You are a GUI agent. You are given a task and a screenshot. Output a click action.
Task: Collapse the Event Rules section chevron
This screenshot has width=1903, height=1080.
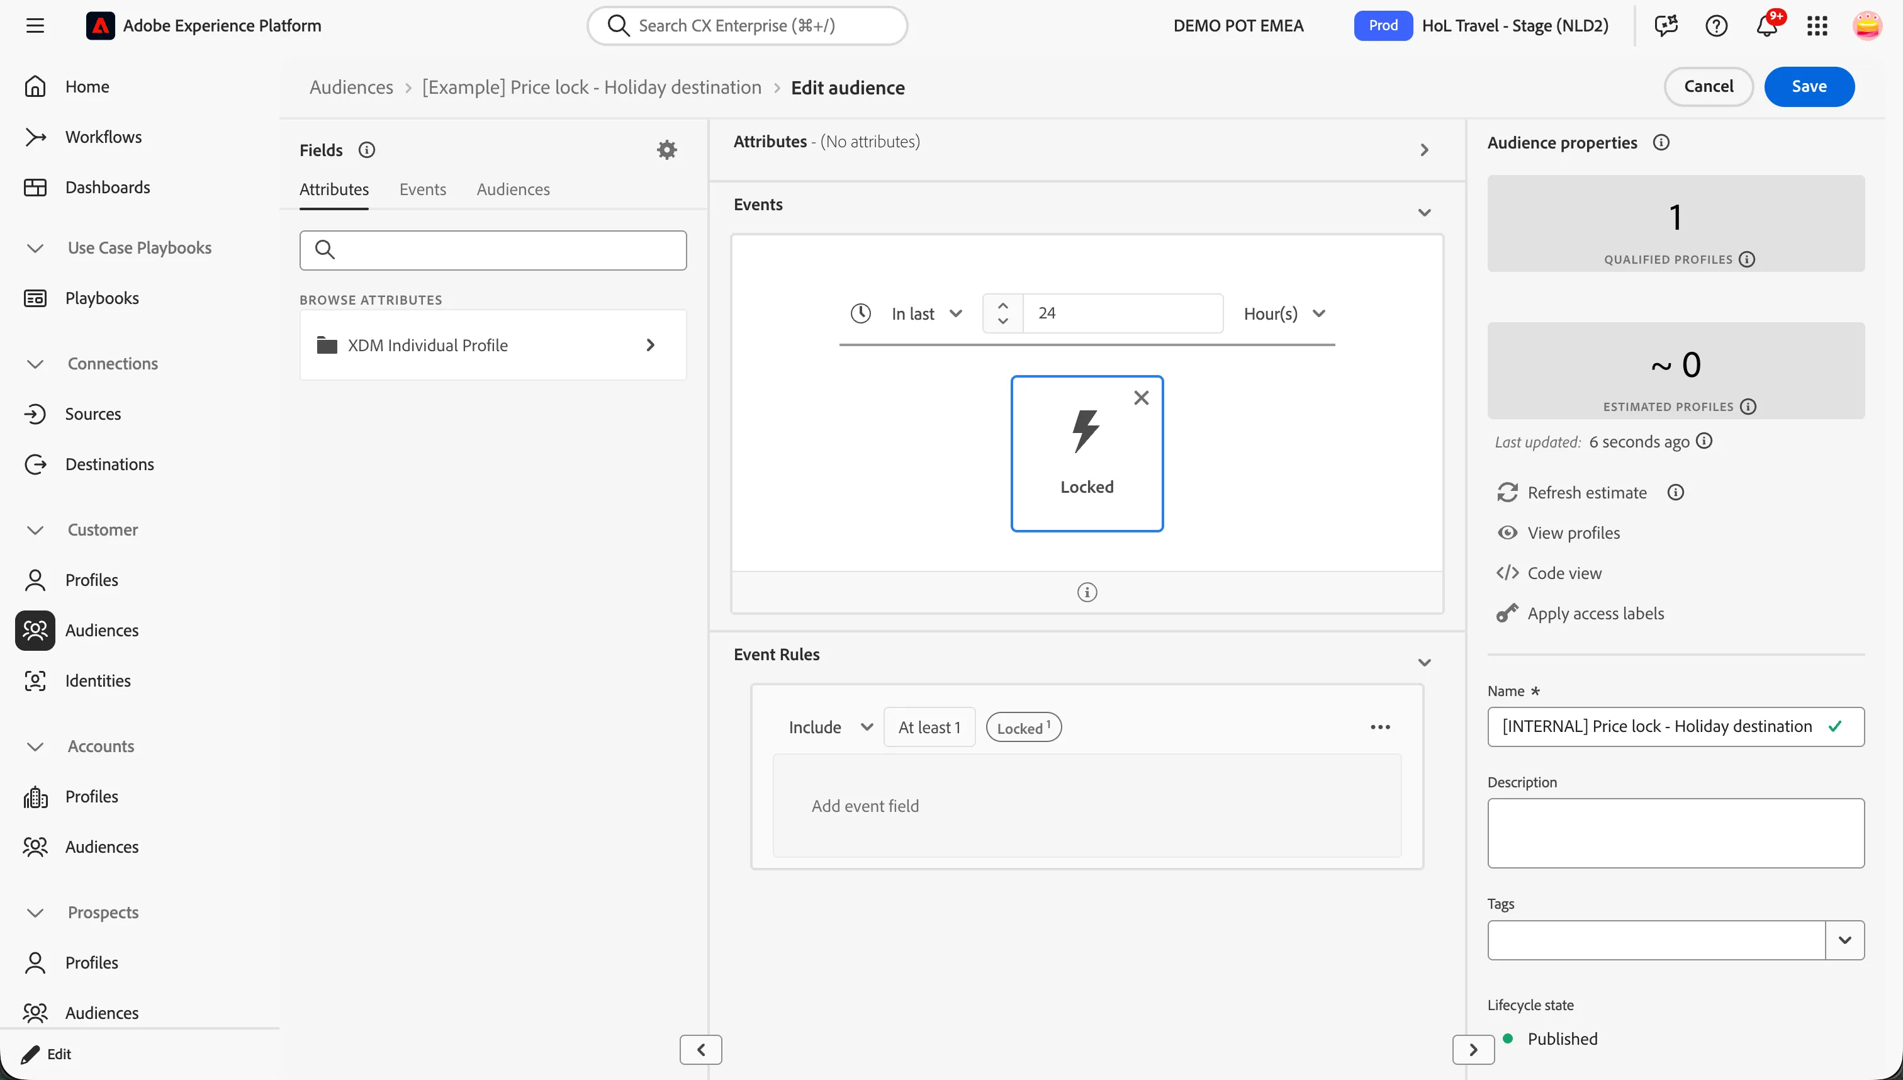pyautogui.click(x=1424, y=662)
